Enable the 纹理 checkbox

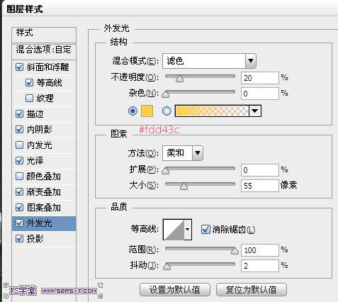[x=29, y=98]
